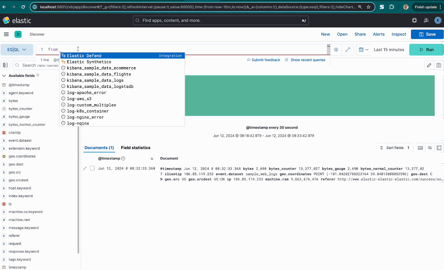Screen dimensions: 444x270
Task: Select Elastic Synthetics suggestion
Action: [x=122, y=62]
